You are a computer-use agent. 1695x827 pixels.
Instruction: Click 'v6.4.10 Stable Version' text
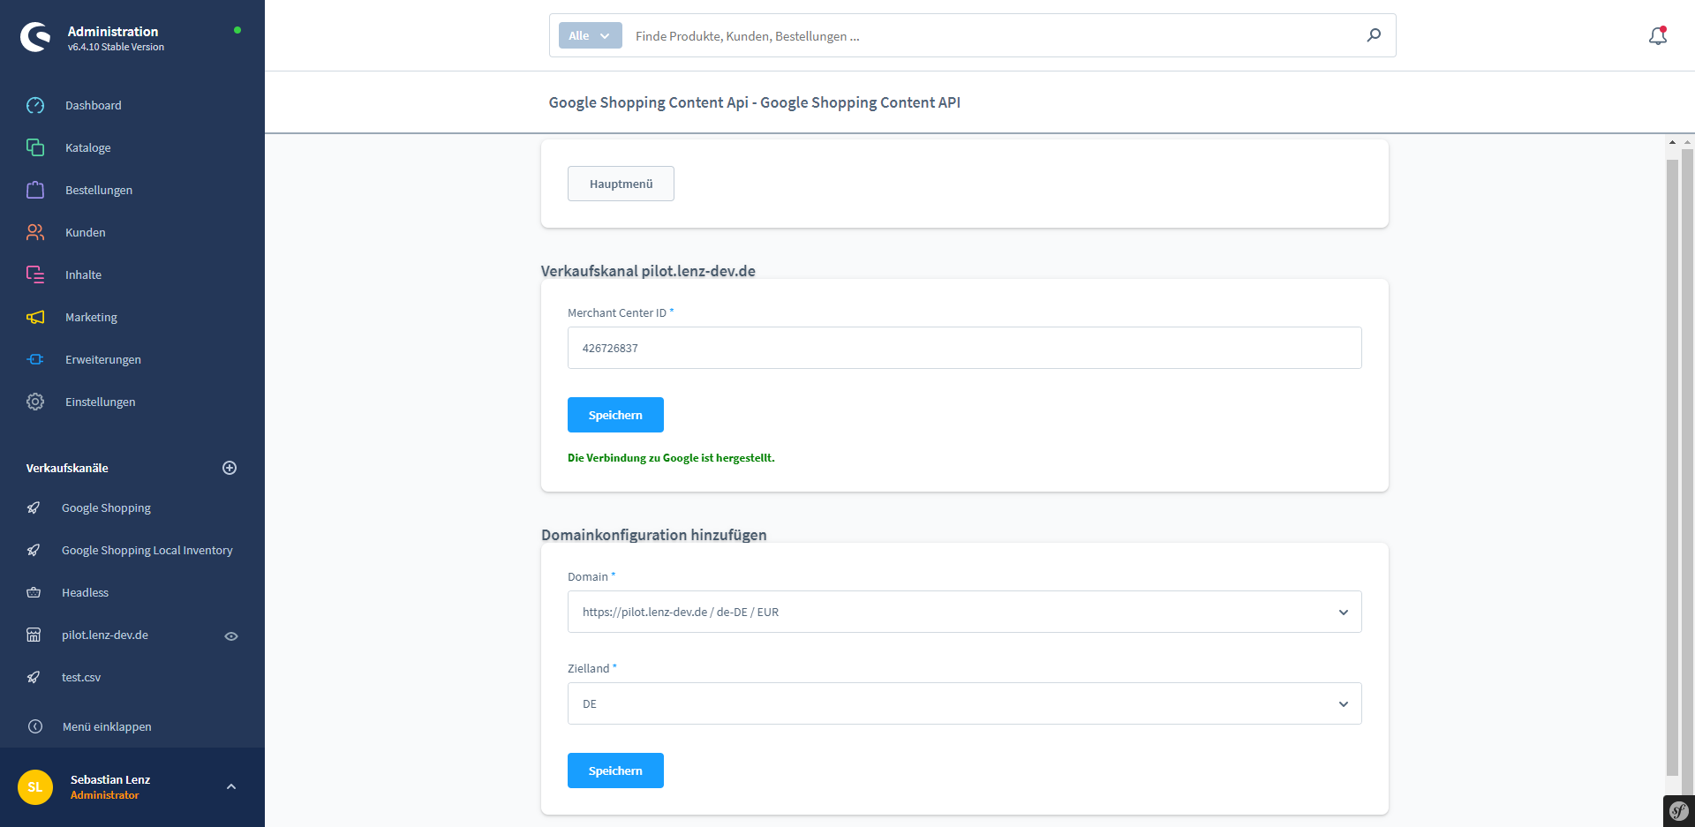click(x=116, y=47)
